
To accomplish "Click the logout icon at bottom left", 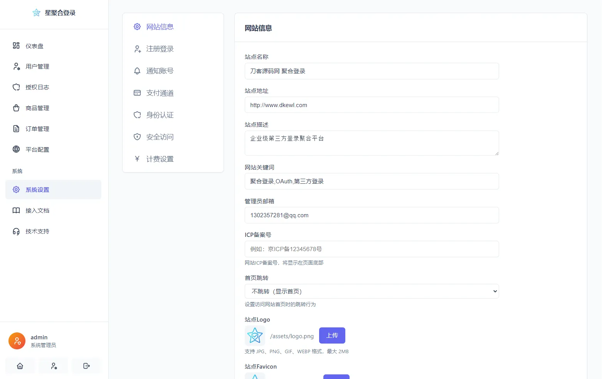I will point(86,366).
